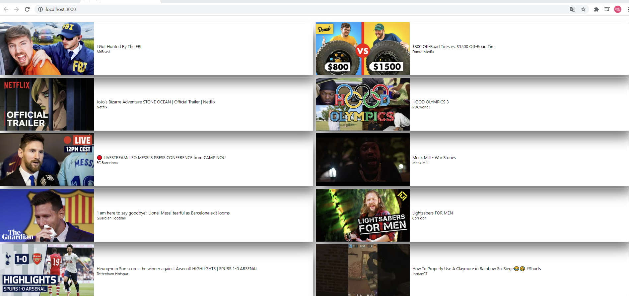
Task: Open The Guardian Messi tearful thumbnail
Action: (47, 215)
